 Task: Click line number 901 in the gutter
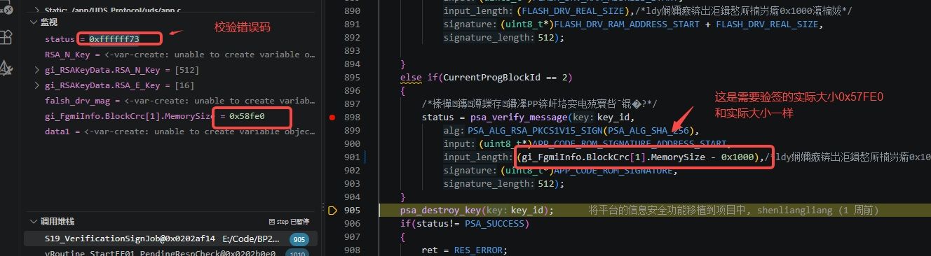click(353, 157)
